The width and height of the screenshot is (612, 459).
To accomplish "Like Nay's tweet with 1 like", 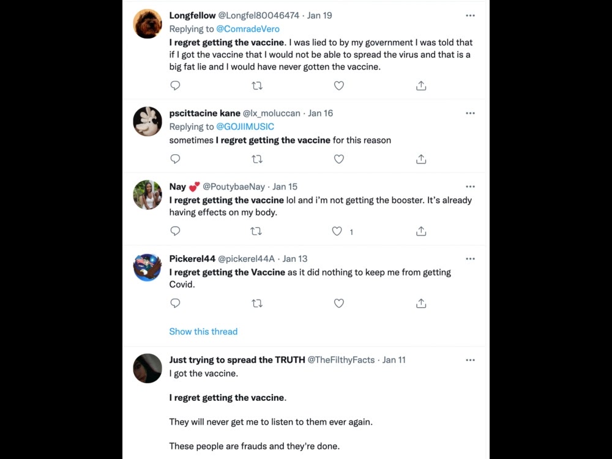I will [x=337, y=231].
